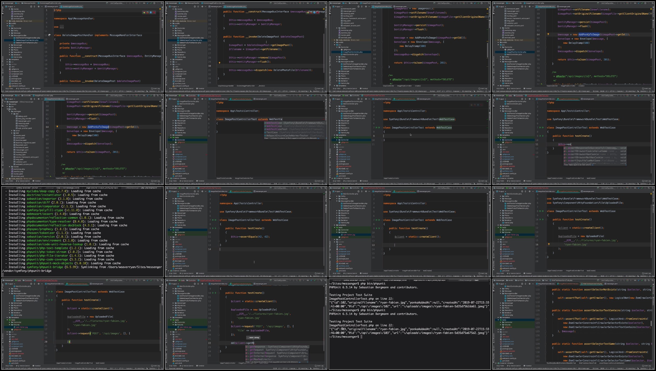Click .gitignore file icon under tests in WebTestCa frame

176,142
